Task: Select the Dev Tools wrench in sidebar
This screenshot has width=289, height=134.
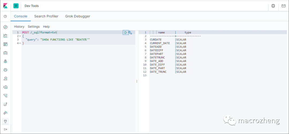Action: point(5,121)
